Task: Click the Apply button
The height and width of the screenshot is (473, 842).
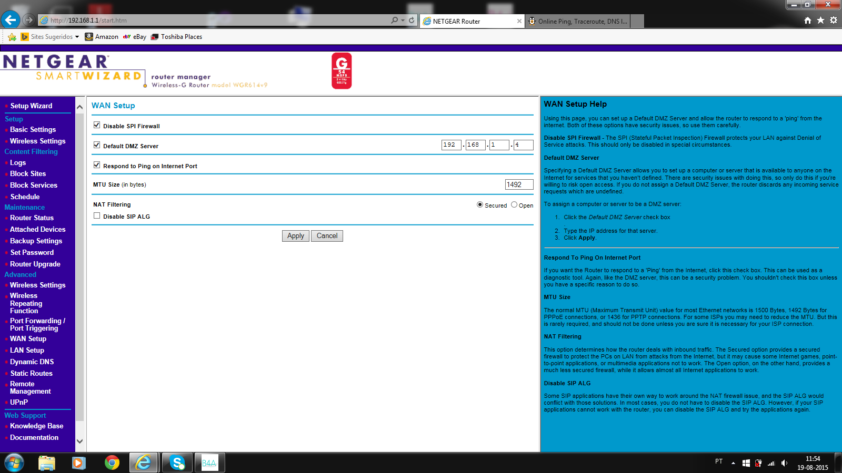Action: 296,236
